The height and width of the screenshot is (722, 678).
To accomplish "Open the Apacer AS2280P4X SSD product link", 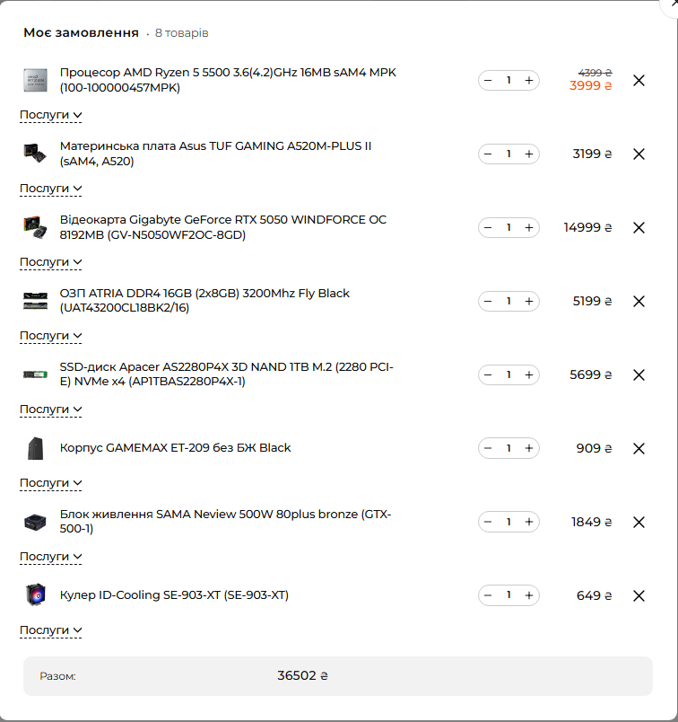I will point(226,374).
